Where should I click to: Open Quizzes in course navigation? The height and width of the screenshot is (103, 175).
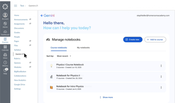point(17,63)
